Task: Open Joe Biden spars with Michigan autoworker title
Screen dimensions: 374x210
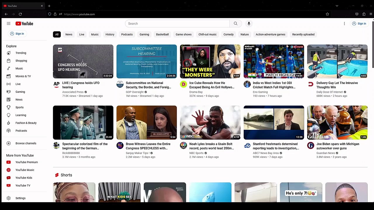Action: tap(338, 146)
